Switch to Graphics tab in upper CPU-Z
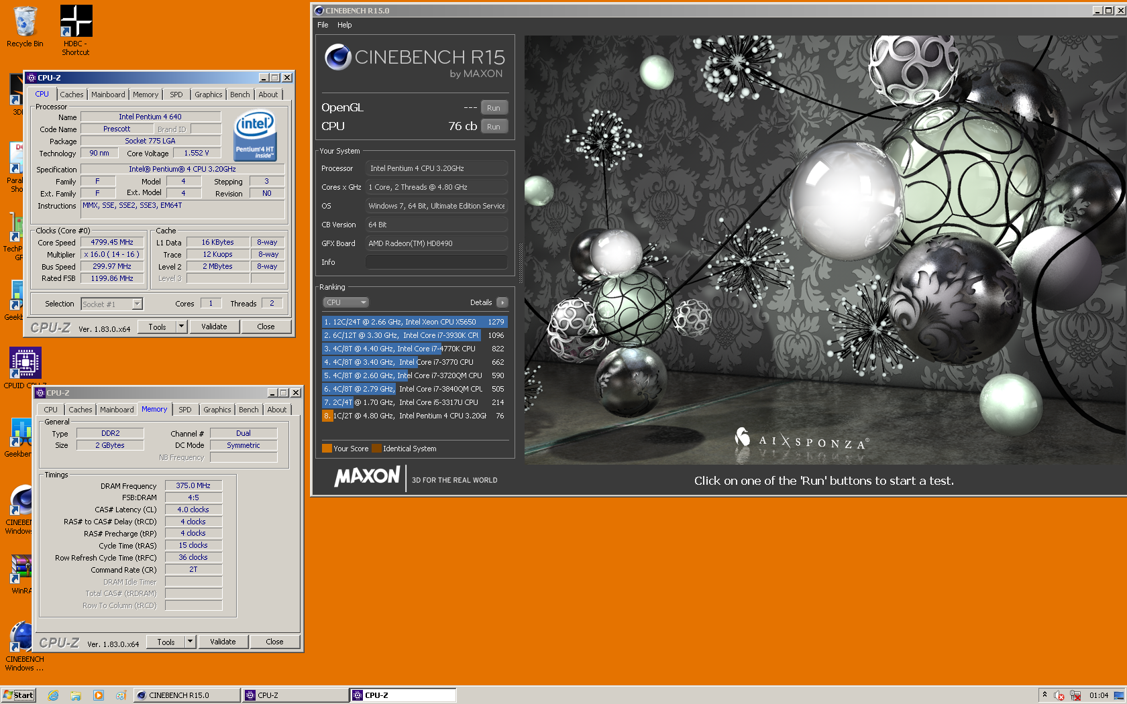 tap(209, 95)
